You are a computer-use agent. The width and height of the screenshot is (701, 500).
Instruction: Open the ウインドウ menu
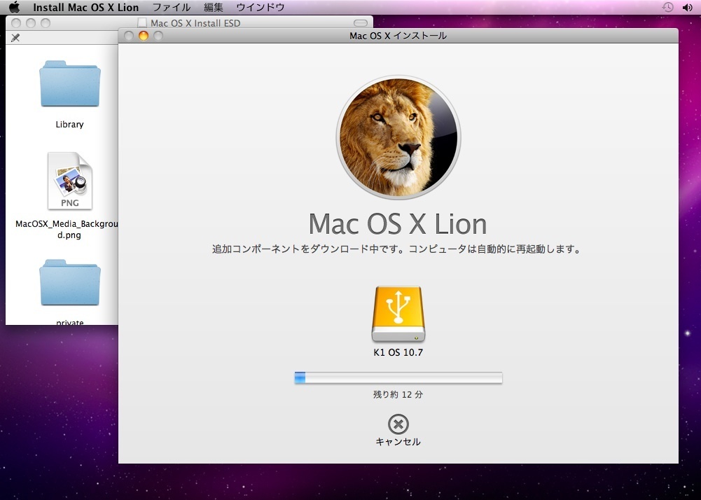click(x=260, y=7)
